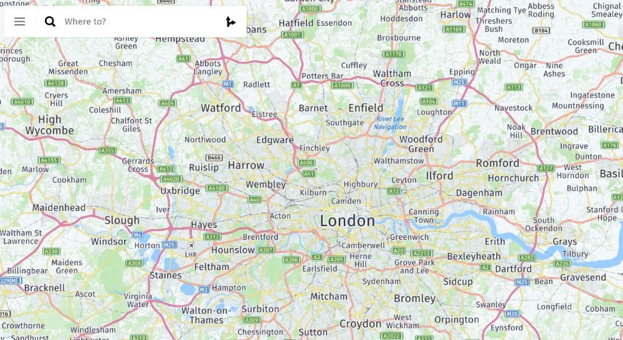Click the River Lee Navigation label
The width and height of the screenshot is (623, 340).
390,123
